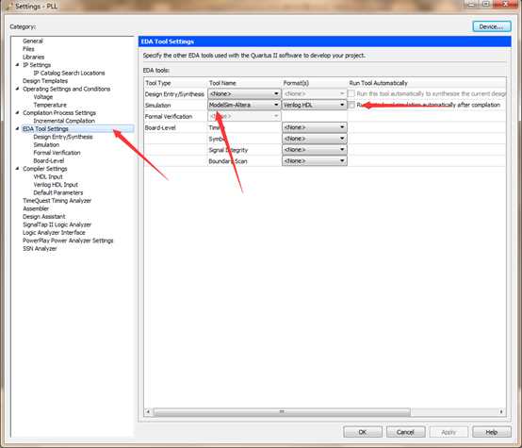Select SignalTap II Logic Analyzer category

tap(57, 224)
